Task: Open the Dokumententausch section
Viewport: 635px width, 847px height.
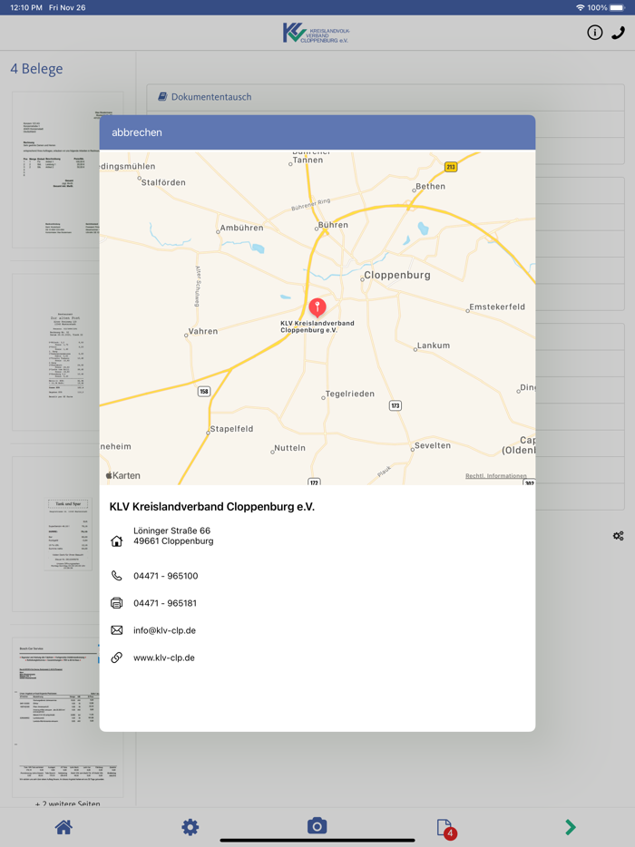Action: 386,97
